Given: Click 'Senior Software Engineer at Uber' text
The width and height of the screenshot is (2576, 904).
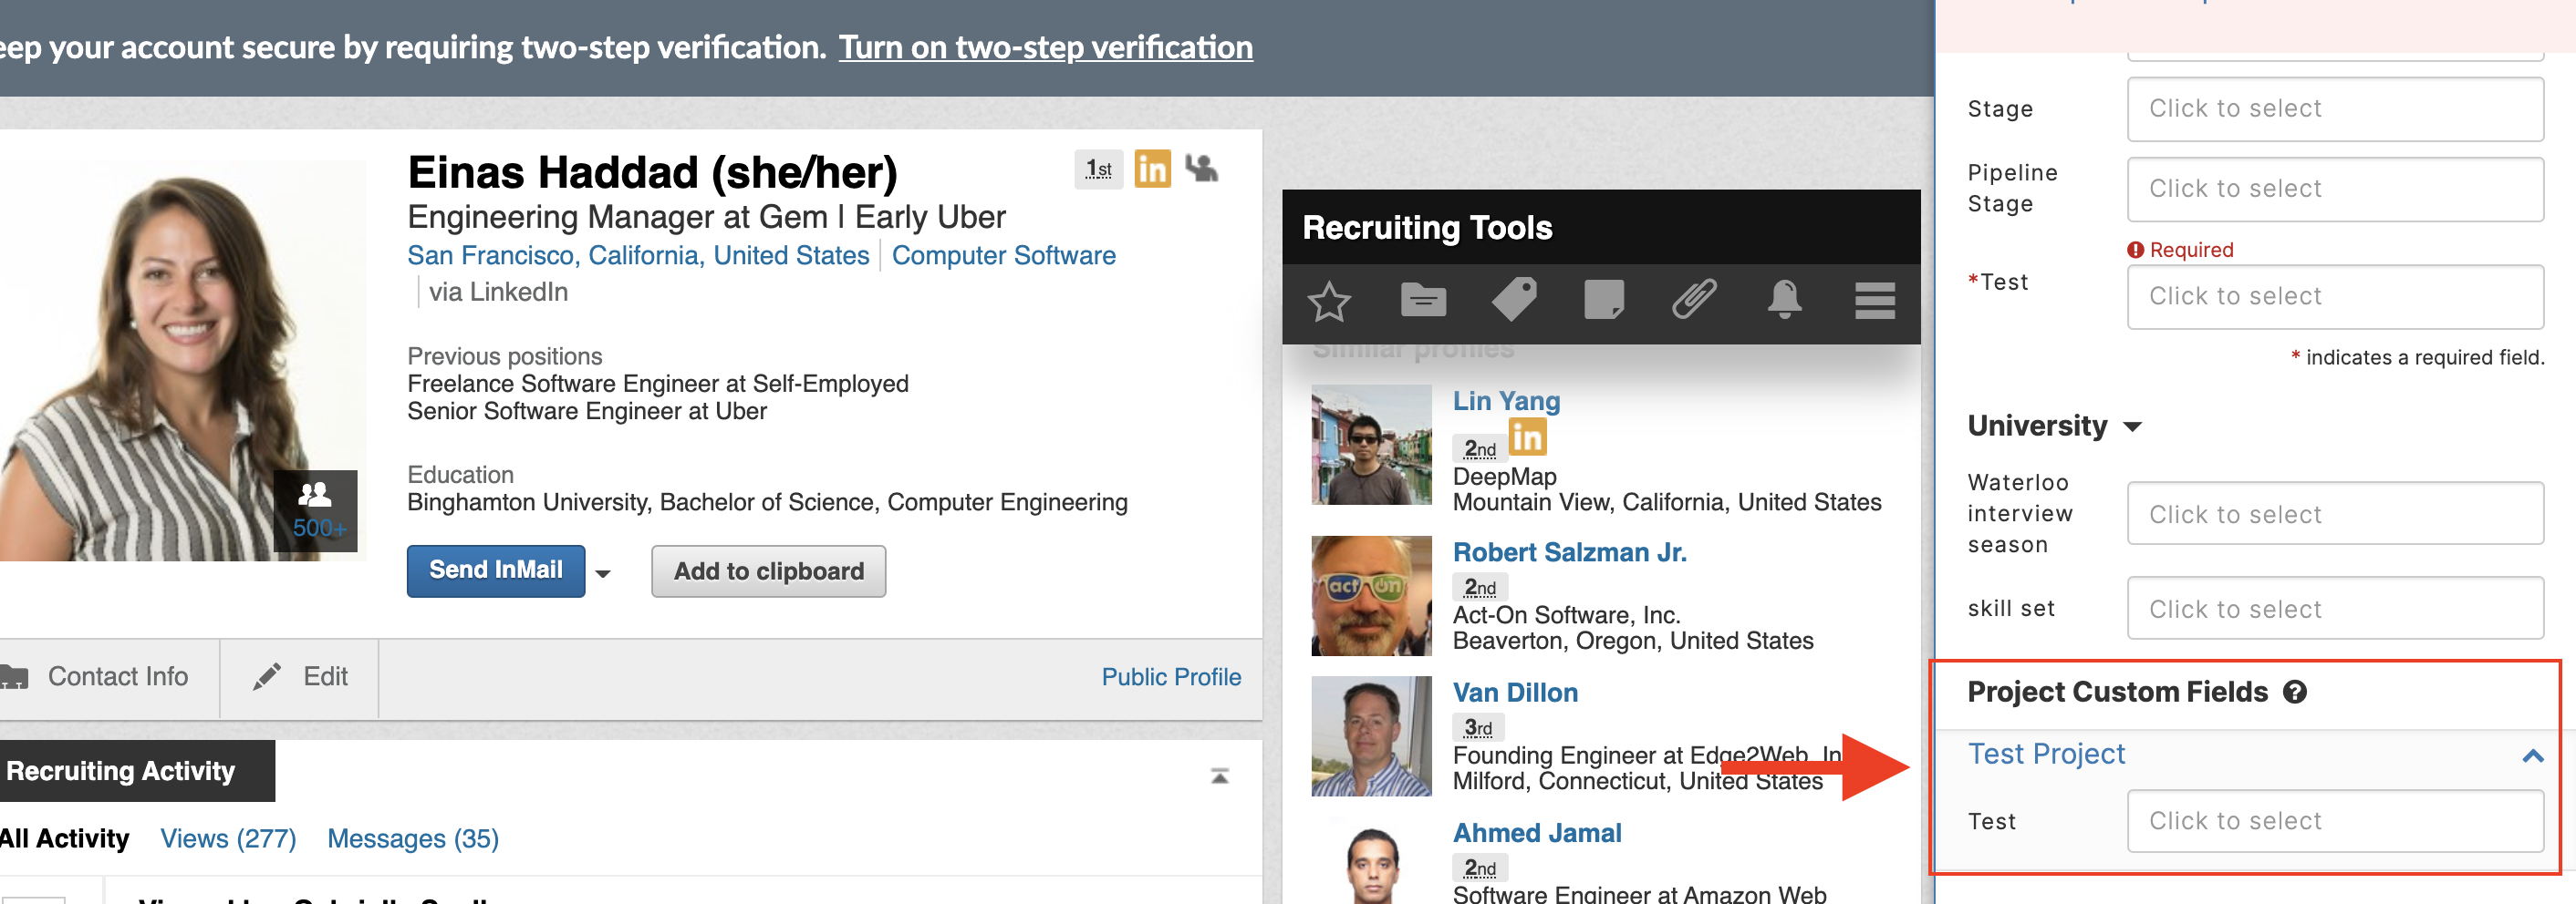Looking at the screenshot, I should click(587, 411).
